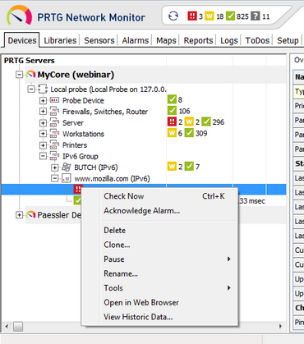Image resolution: width=304 pixels, height=344 pixels.
Task: Switch to the Devices tab
Action: point(22,40)
